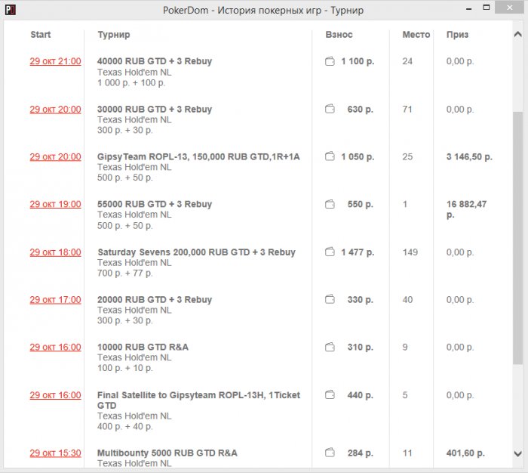Image resolution: width=528 pixels, height=473 pixels.
Task: Click the 29 окт 15:30 Multibounty date link
Action: (55, 453)
